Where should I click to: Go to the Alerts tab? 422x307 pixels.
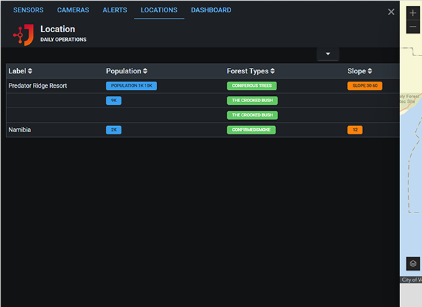point(115,10)
